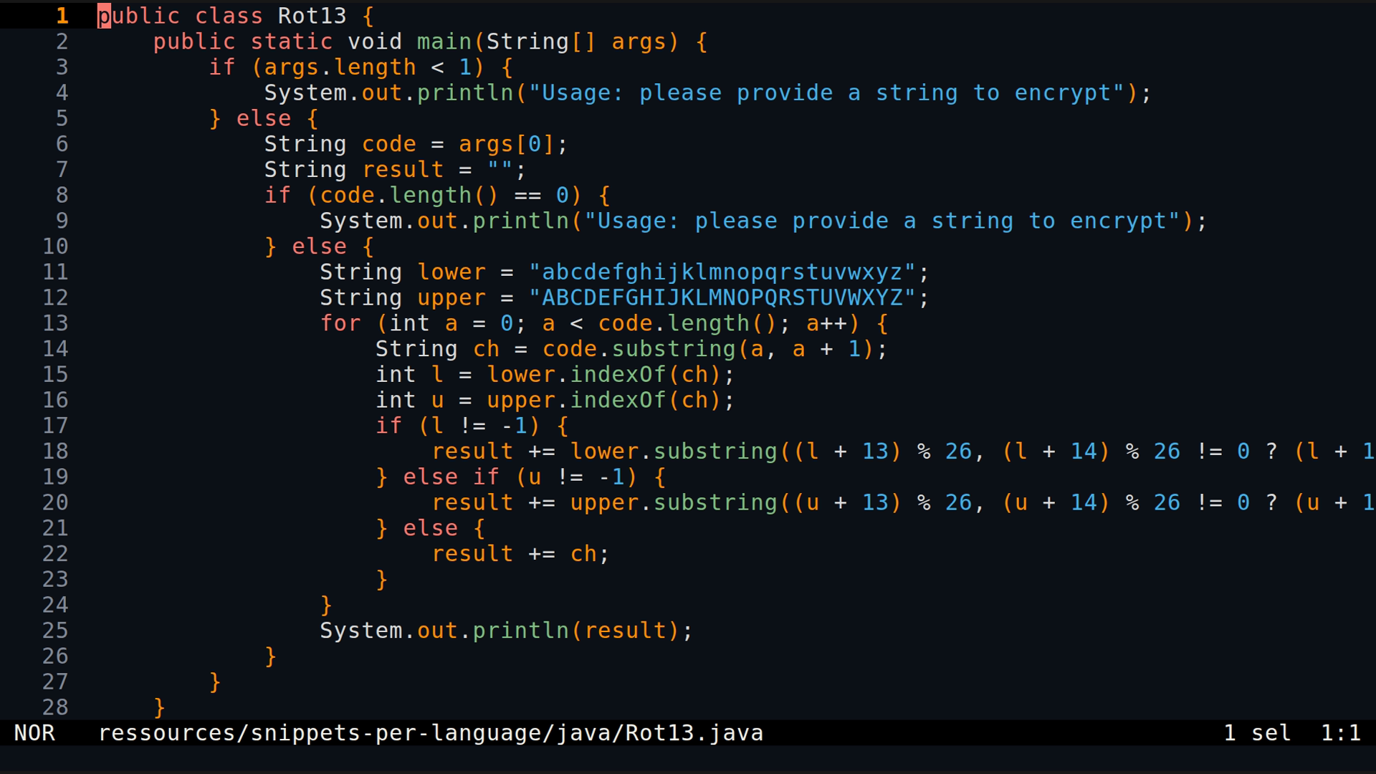Click result += ch; on line 22
Viewport: 1376px width, 774px height.
[x=520, y=553]
